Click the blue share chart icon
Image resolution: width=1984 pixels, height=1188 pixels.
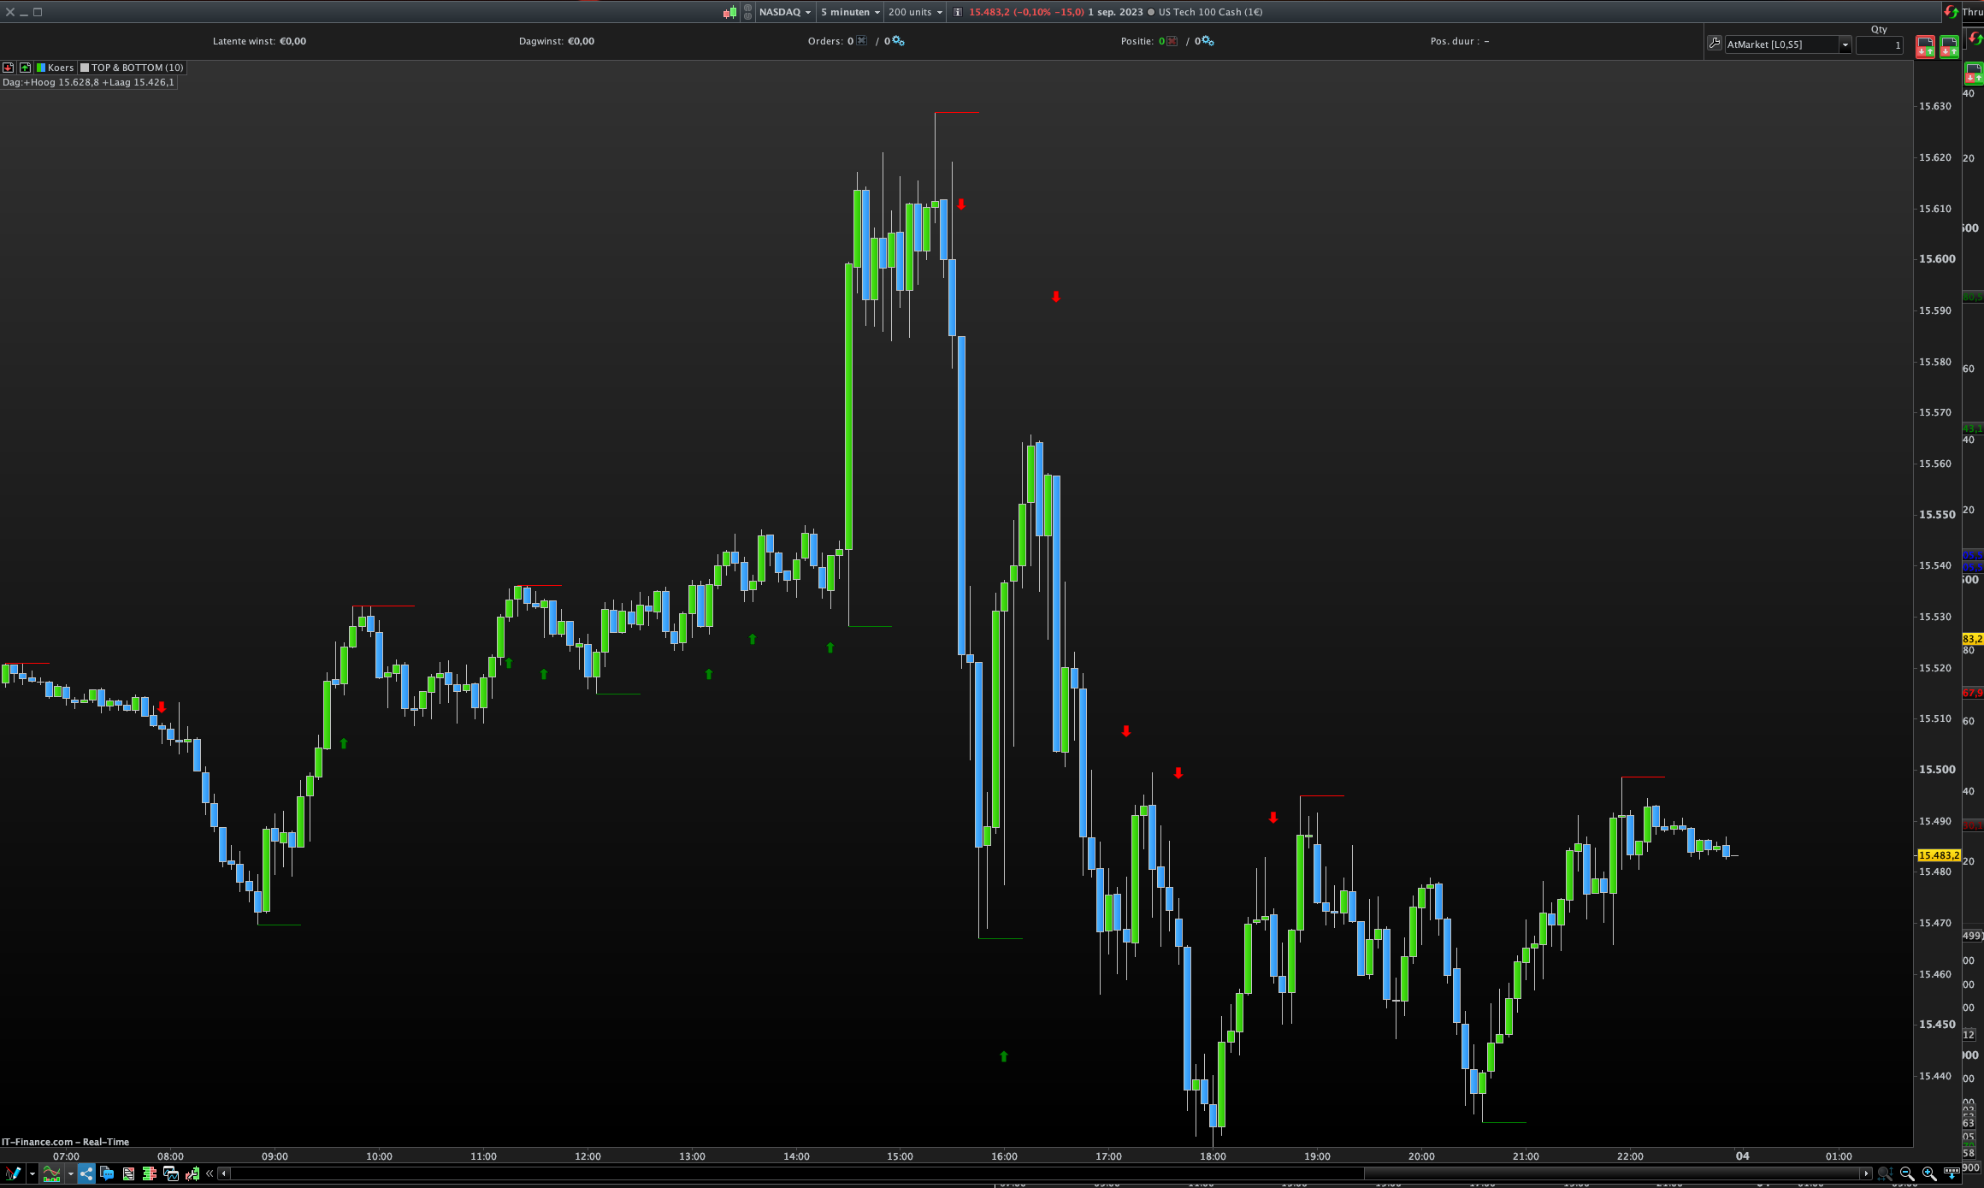pyautogui.click(x=86, y=1173)
